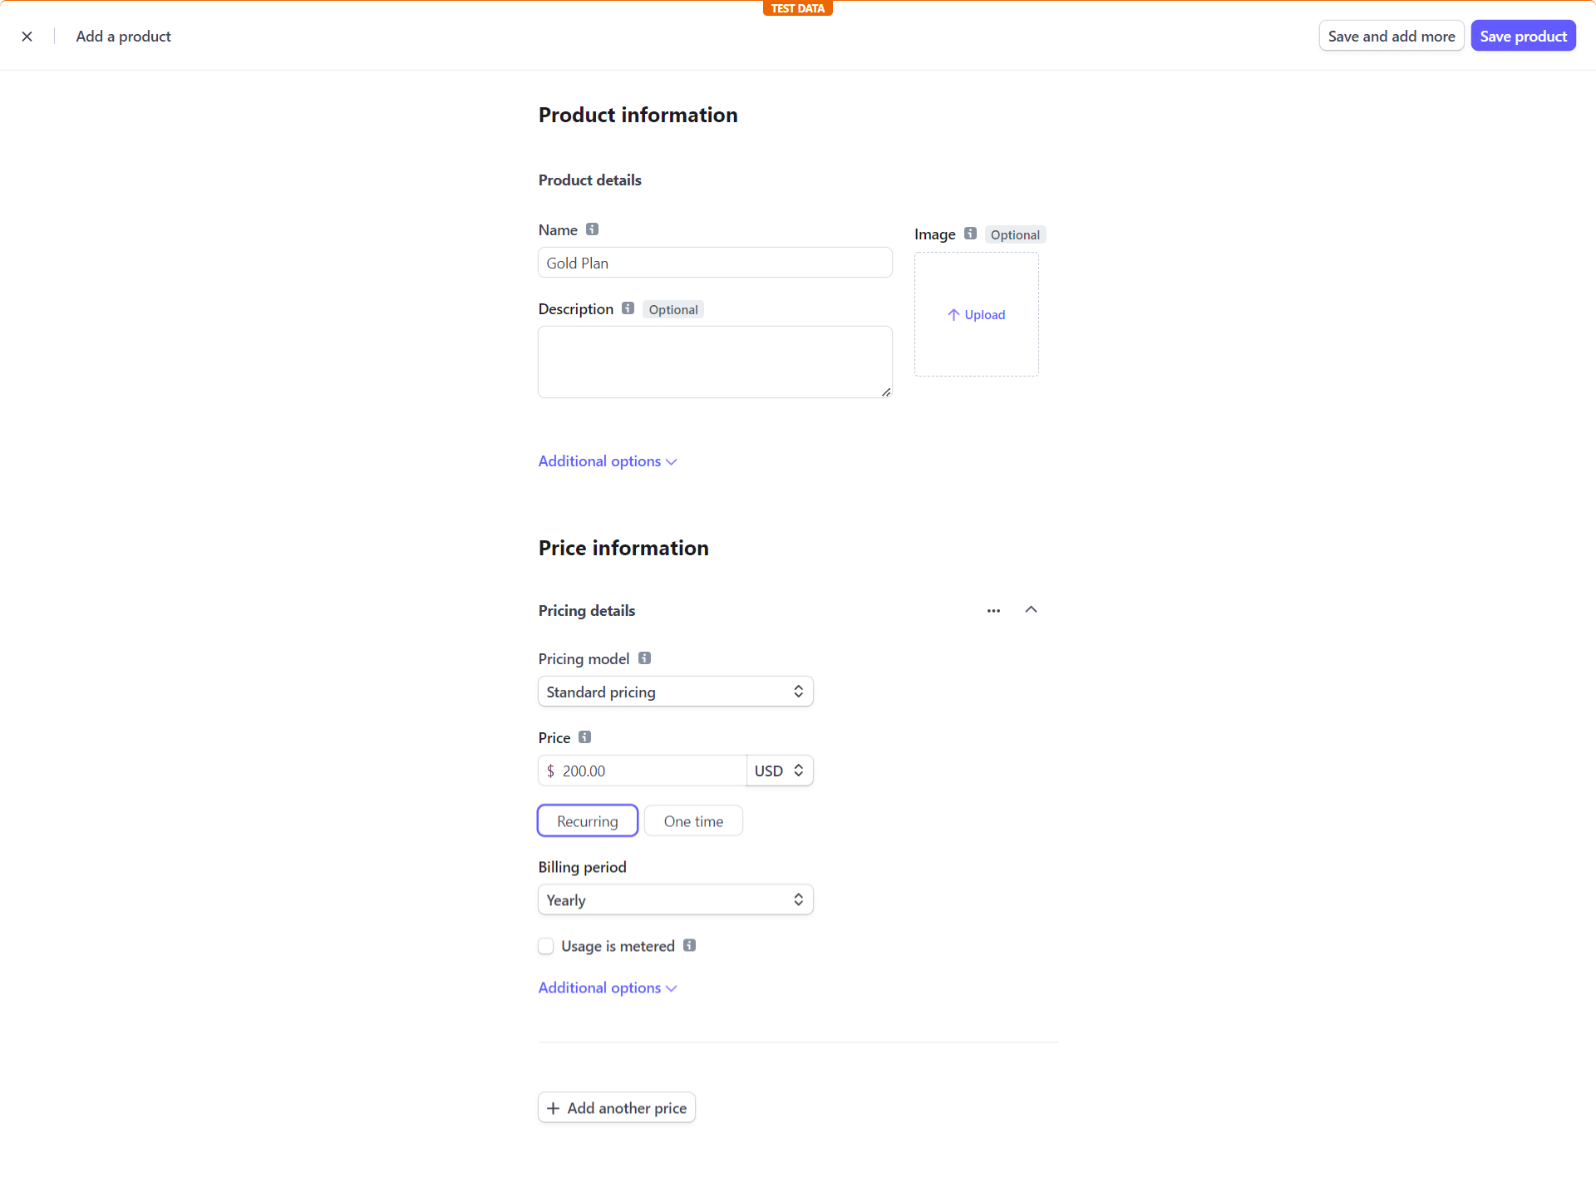1596x1192 pixels.
Task: Click inside the Description text area
Action: click(715, 362)
